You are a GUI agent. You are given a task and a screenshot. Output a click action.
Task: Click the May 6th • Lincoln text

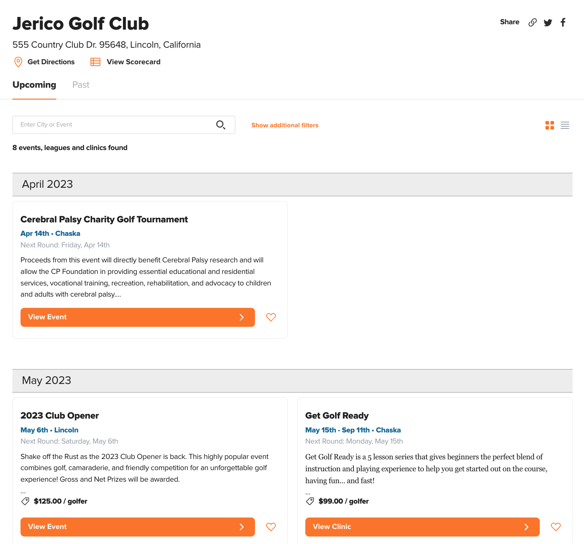point(50,430)
